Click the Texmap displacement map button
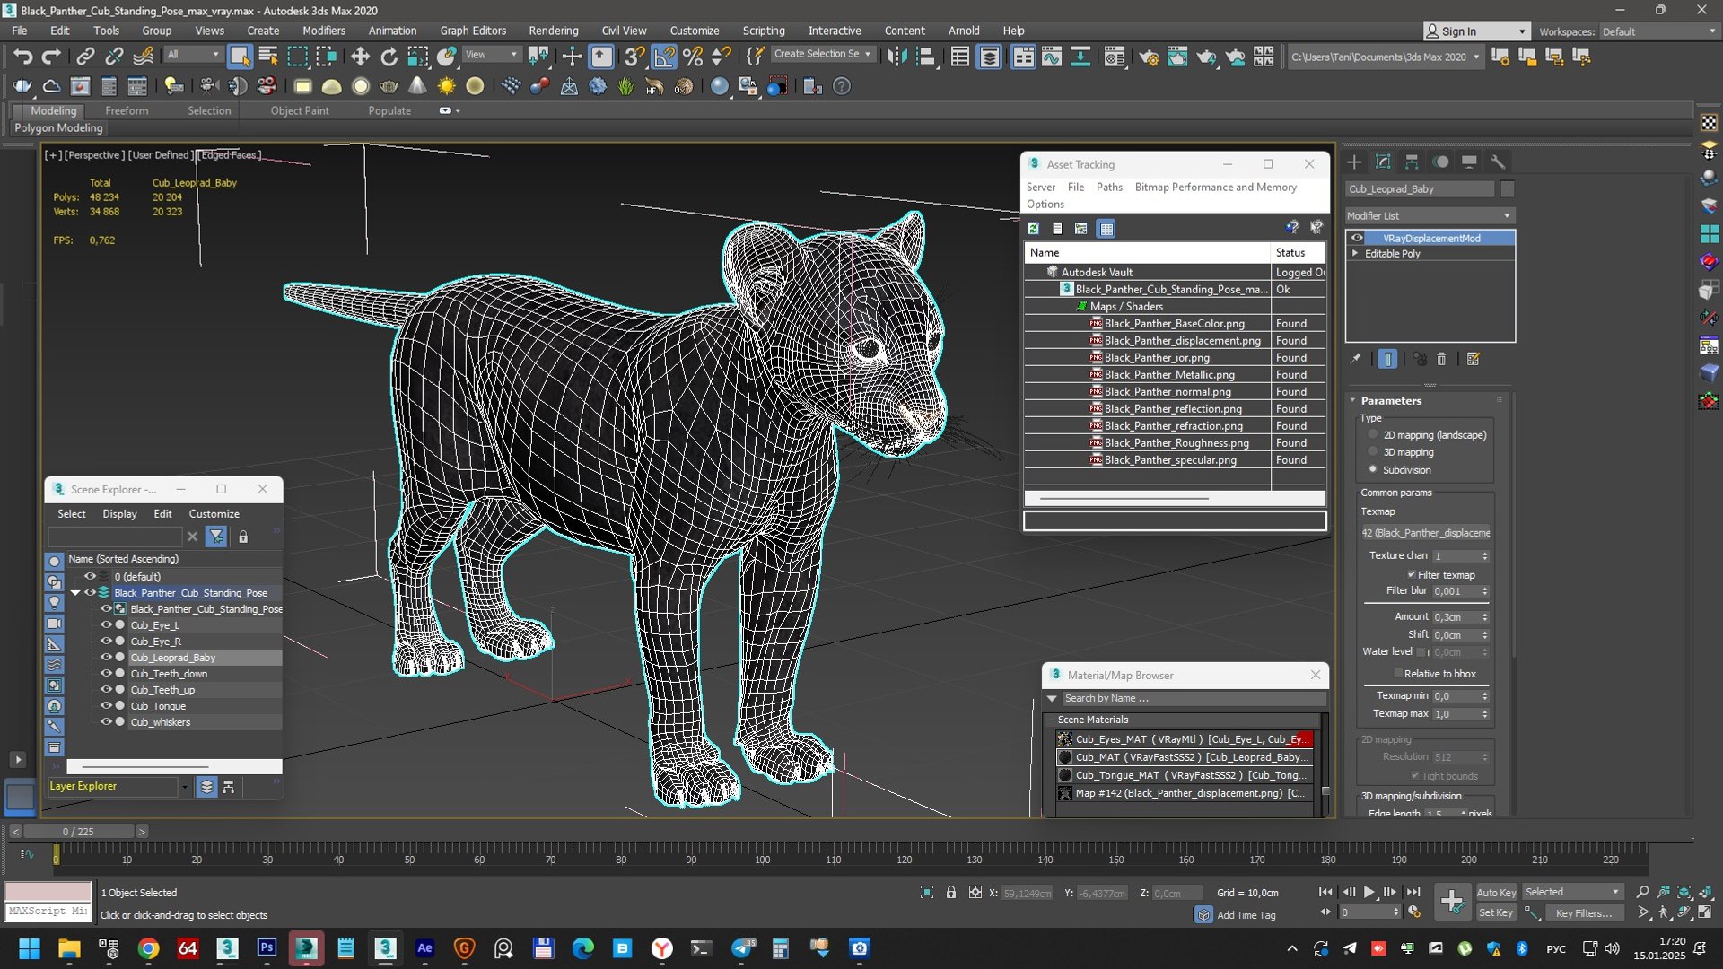 pyautogui.click(x=1425, y=533)
